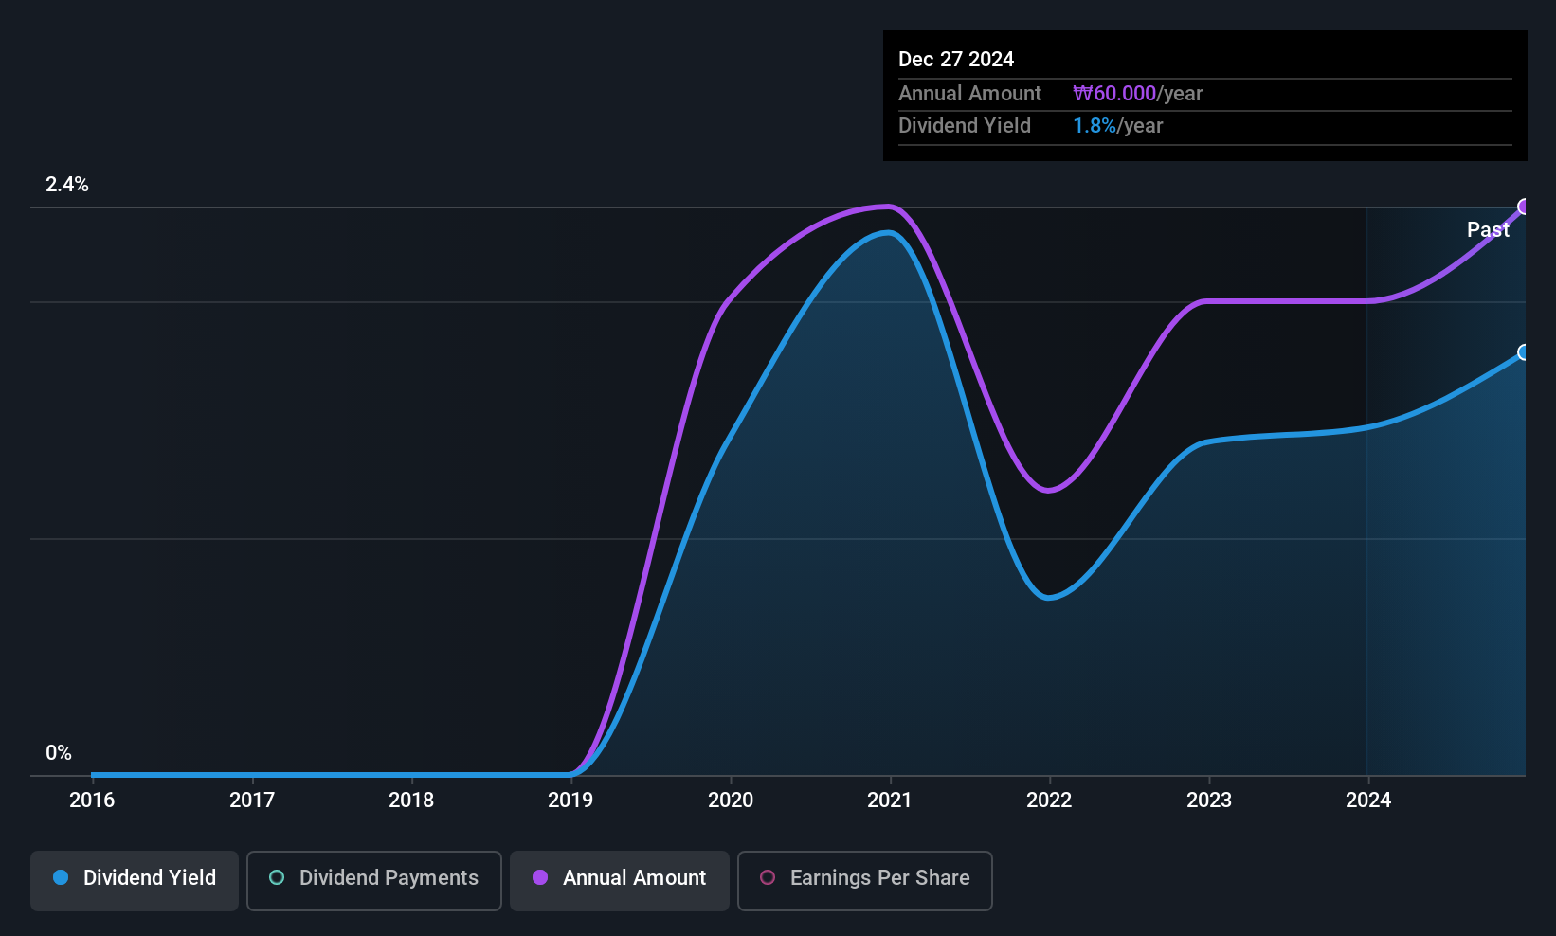Click the Past label on chart
This screenshot has width=1556, height=936.
1488,229
